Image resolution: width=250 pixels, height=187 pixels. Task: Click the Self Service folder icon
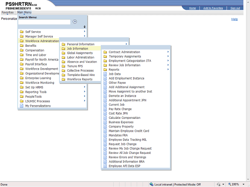pos(22,32)
